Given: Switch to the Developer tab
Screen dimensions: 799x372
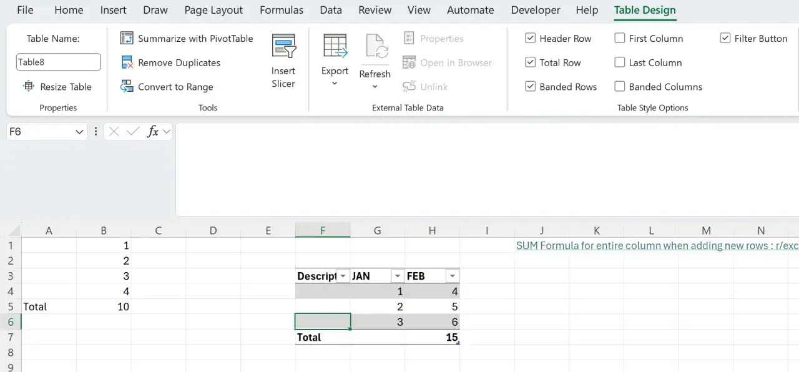Looking at the screenshot, I should coord(535,10).
